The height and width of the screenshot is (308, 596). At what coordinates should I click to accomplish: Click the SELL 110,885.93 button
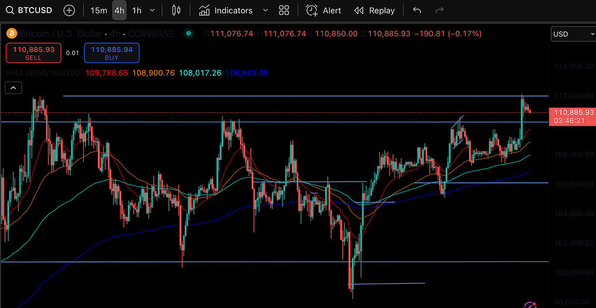[x=33, y=53]
